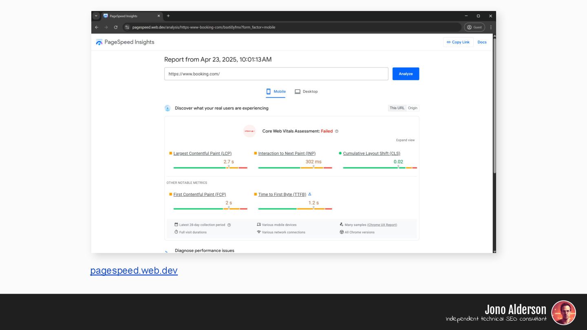Click the 0.02 CLS value
This screenshot has width=587, height=330.
pos(398,162)
